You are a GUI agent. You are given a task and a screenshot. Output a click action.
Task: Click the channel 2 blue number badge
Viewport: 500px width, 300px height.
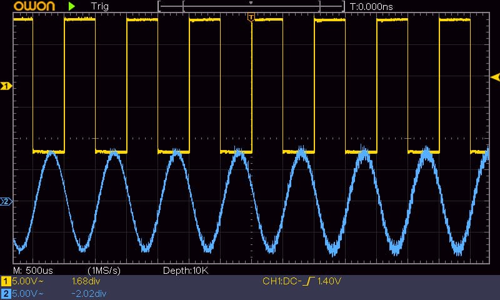6,293
